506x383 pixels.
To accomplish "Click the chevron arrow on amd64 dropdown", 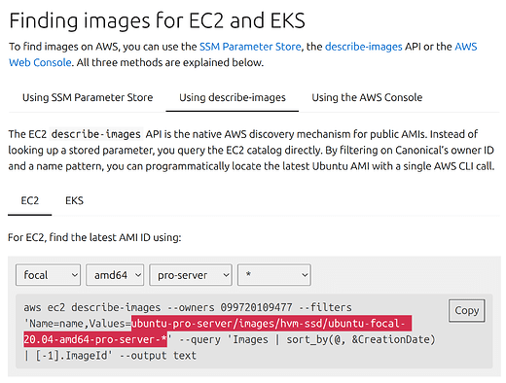I will pyautogui.click(x=138, y=275).
